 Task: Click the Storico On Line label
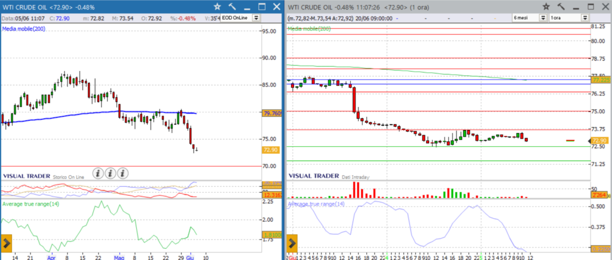[x=69, y=177]
